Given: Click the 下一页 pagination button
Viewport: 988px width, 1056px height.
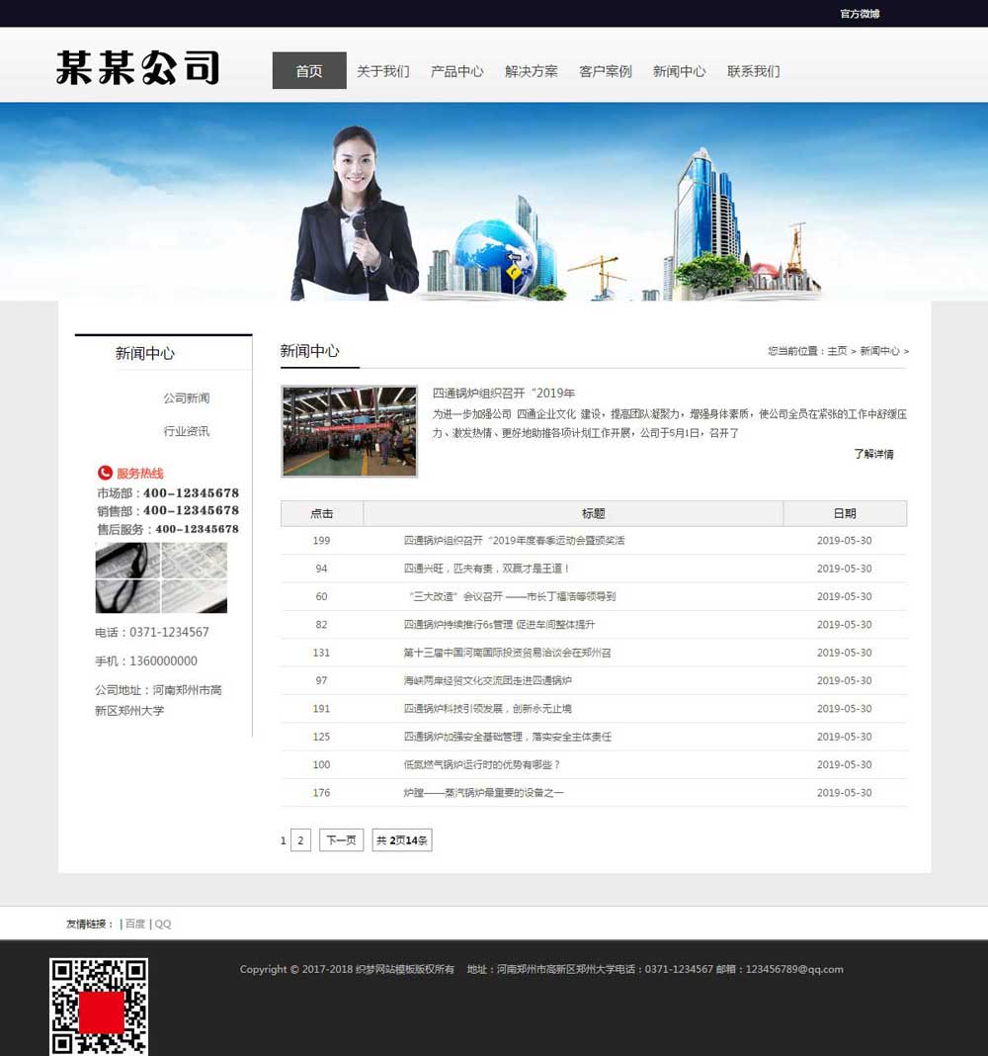Looking at the screenshot, I should pyautogui.click(x=340, y=839).
